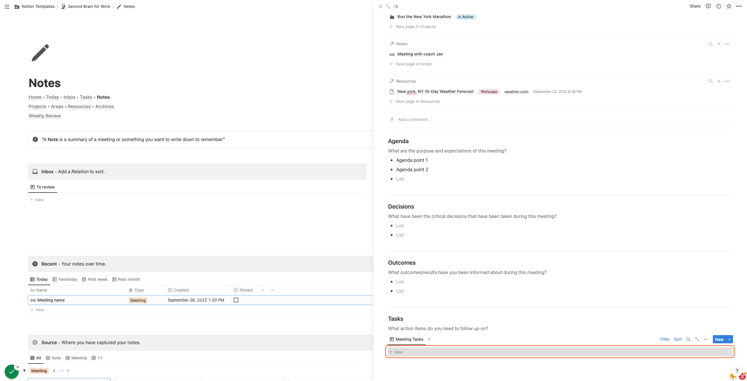Sort the Meeting Tasks database

click(678, 339)
